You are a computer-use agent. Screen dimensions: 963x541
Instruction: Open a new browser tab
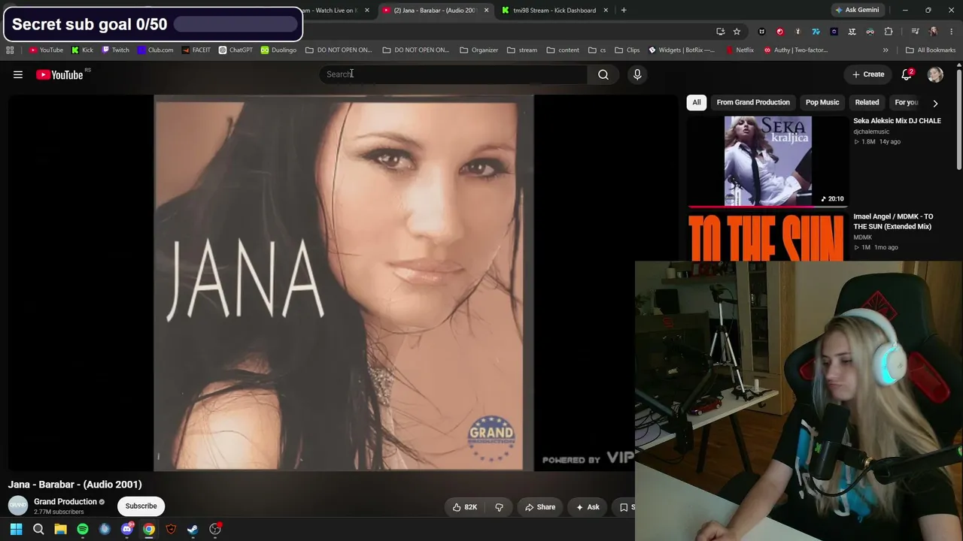tap(624, 11)
